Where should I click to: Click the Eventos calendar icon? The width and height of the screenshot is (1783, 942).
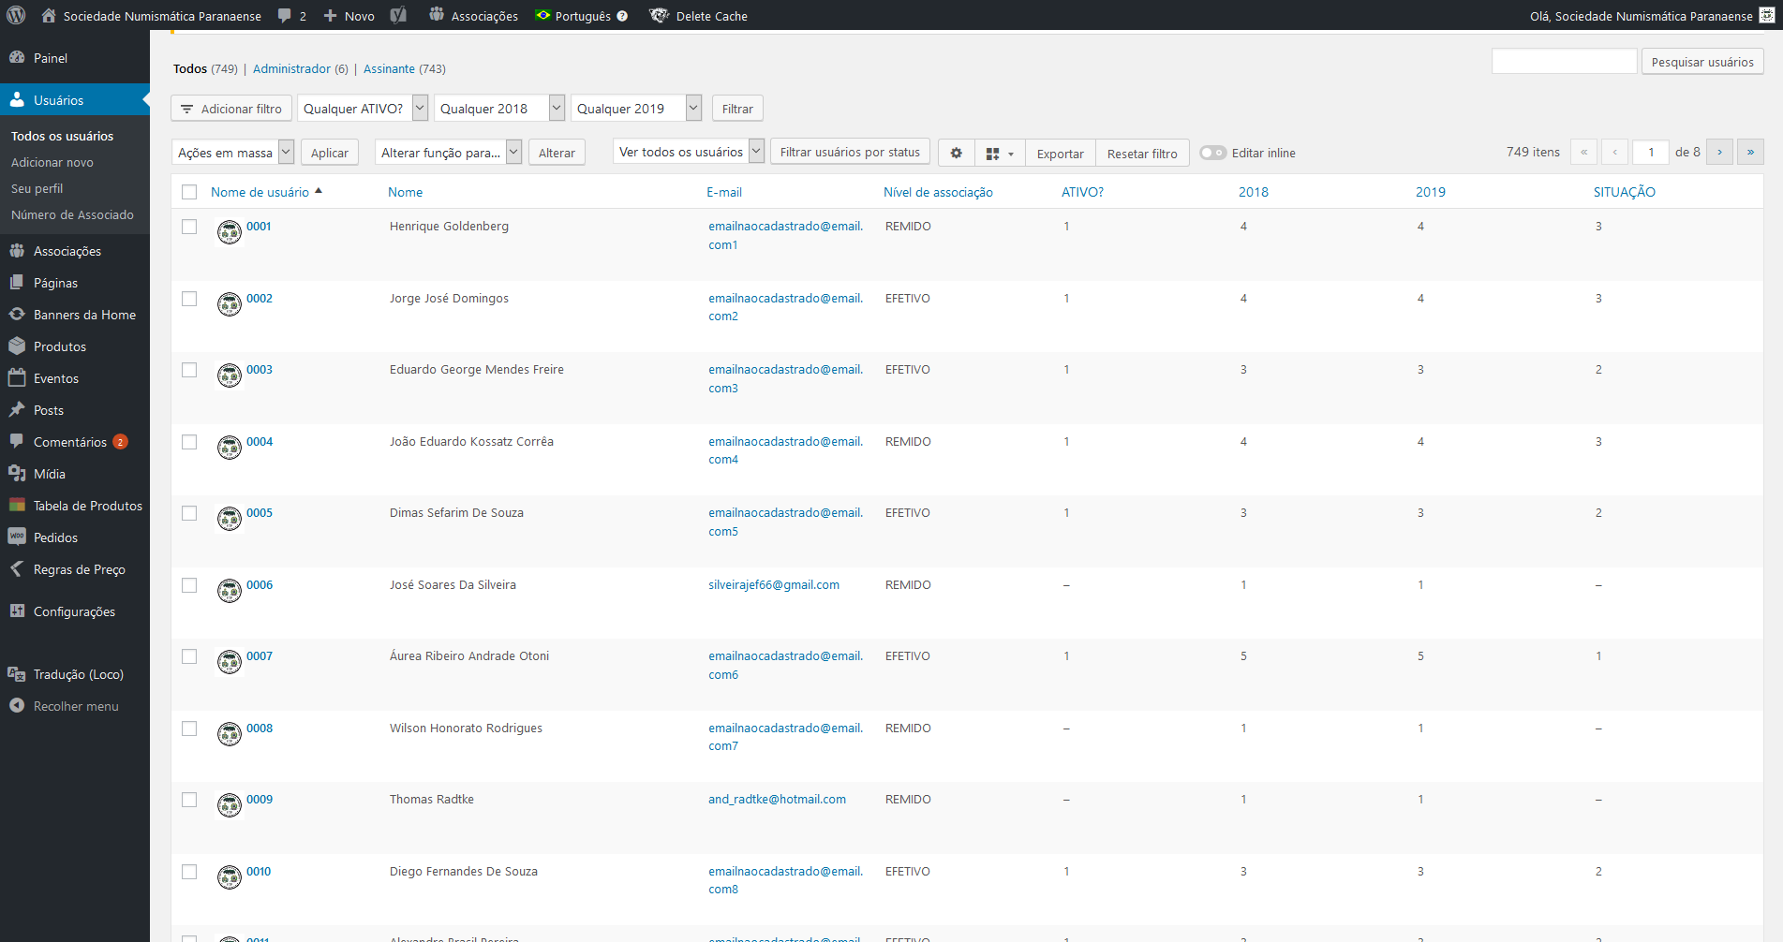(17, 377)
